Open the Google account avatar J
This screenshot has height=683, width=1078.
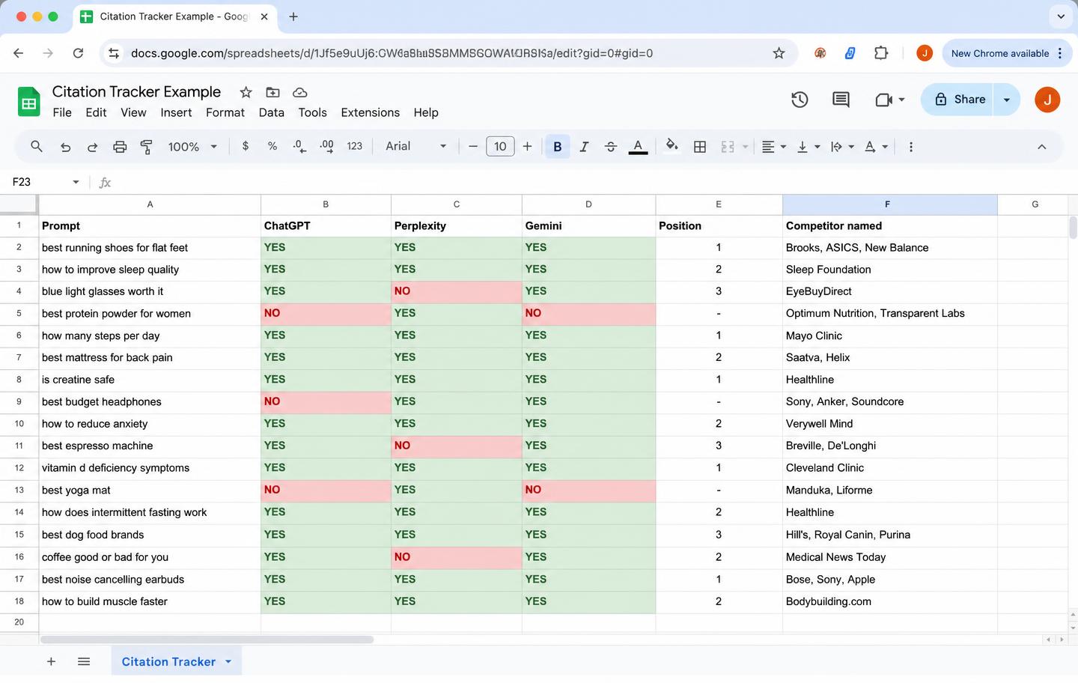tap(1047, 99)
